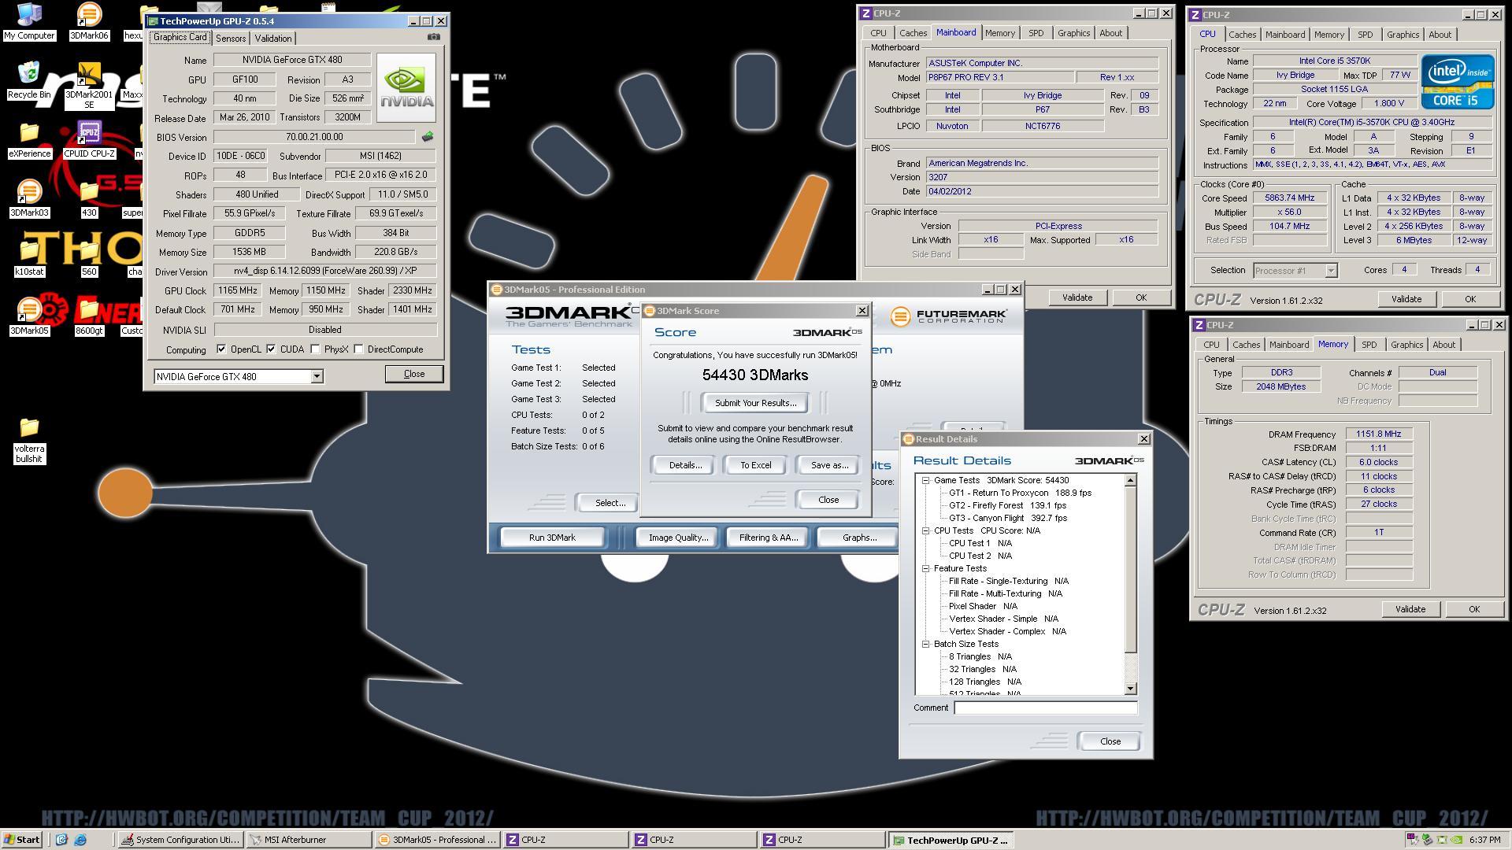Click GPU-Z BIOS save chip icon
The width and height of the screenshot is (1512, 850).
pos(428,137)
